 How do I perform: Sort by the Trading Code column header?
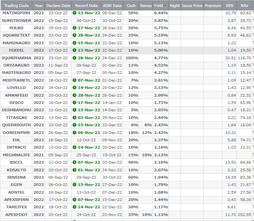[x=17, y=6]
